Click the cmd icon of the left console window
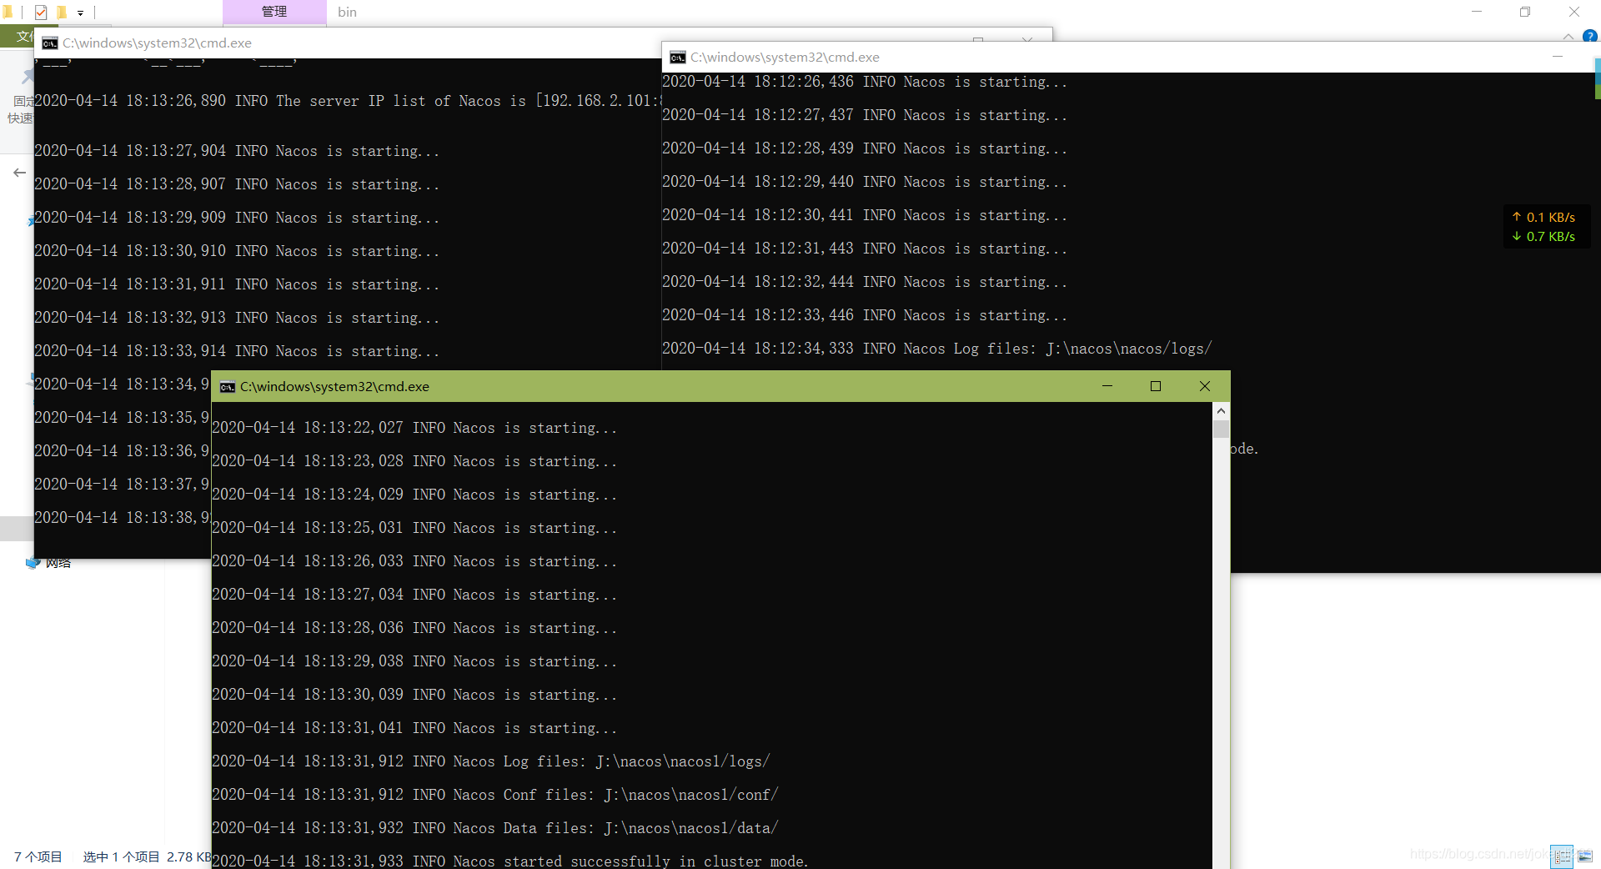 pyautogui.click(x=50, y=43)
